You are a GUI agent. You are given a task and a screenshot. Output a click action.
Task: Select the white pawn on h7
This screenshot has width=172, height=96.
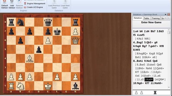(75, 31)
